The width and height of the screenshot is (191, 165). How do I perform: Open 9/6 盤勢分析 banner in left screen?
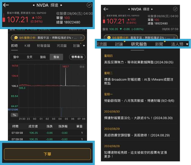point(48,38)
